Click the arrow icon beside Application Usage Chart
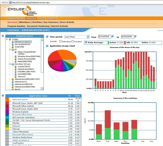163x146 pixels. pos(47,46)
